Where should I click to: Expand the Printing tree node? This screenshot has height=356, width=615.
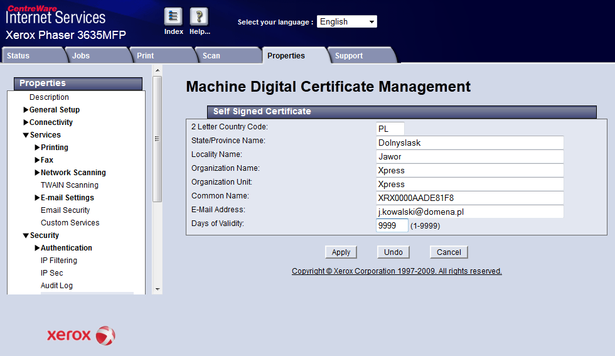coord(37,147)
